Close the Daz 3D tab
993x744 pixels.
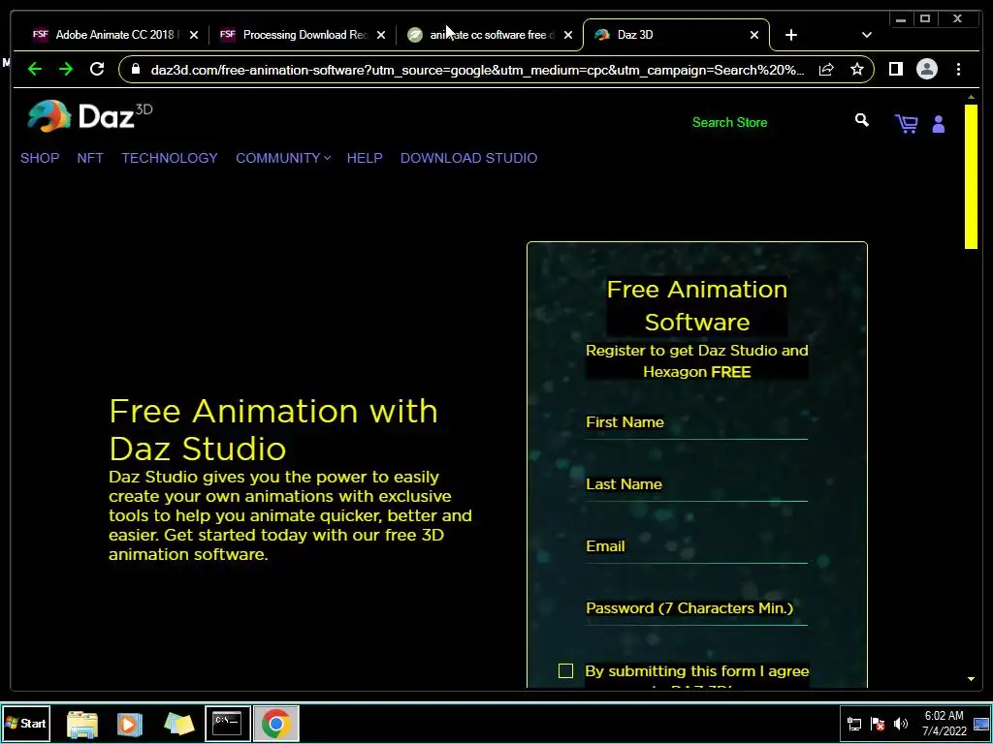coord(754,35)
